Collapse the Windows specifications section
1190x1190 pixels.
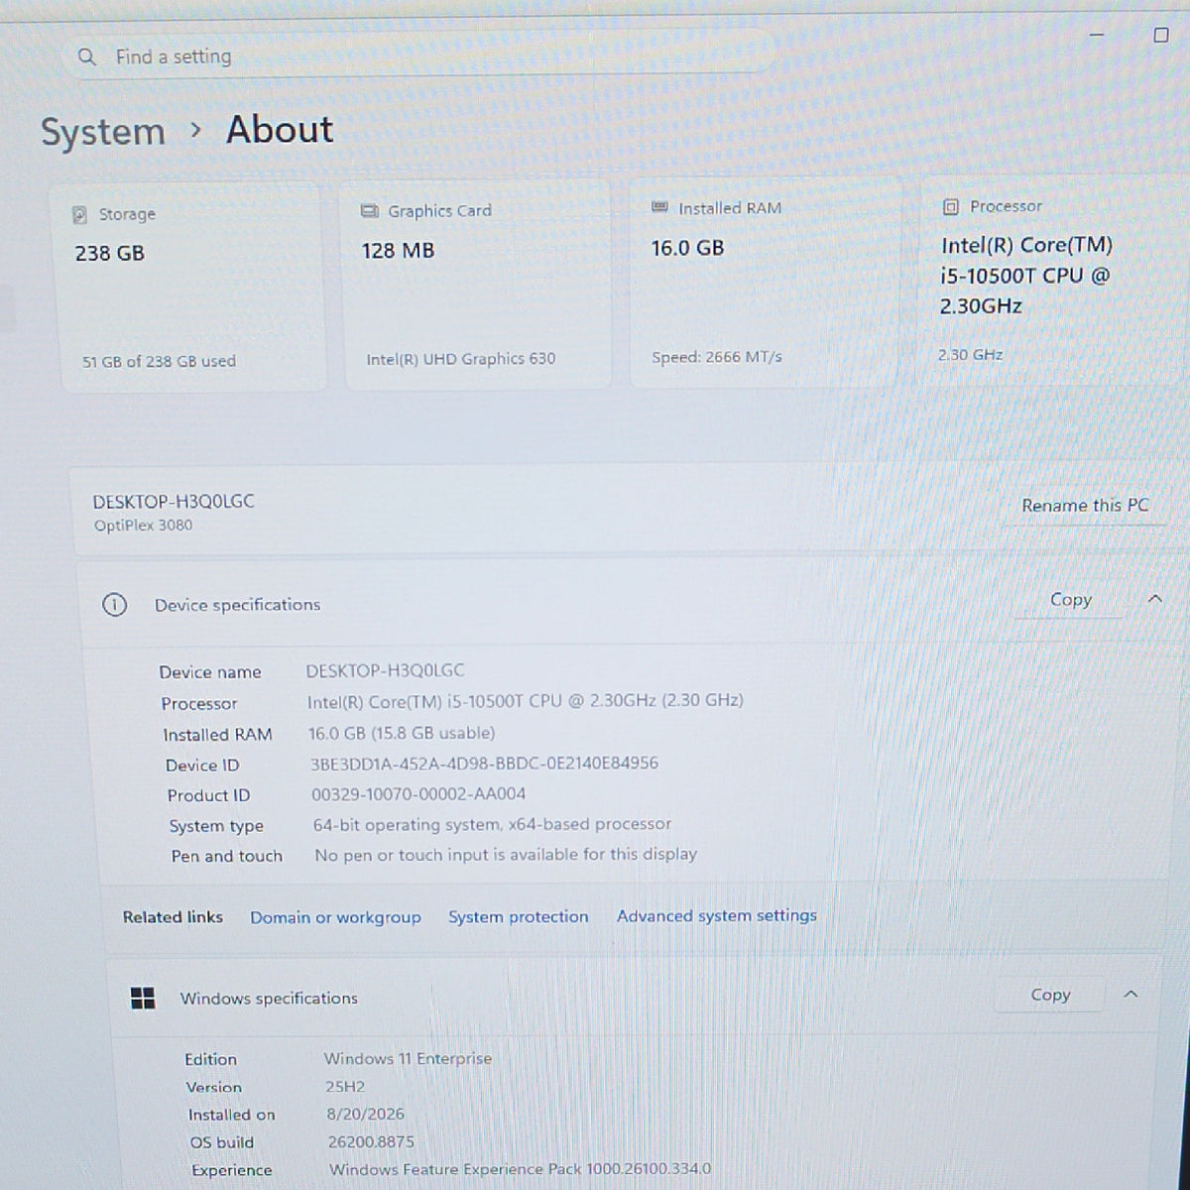1131,994
